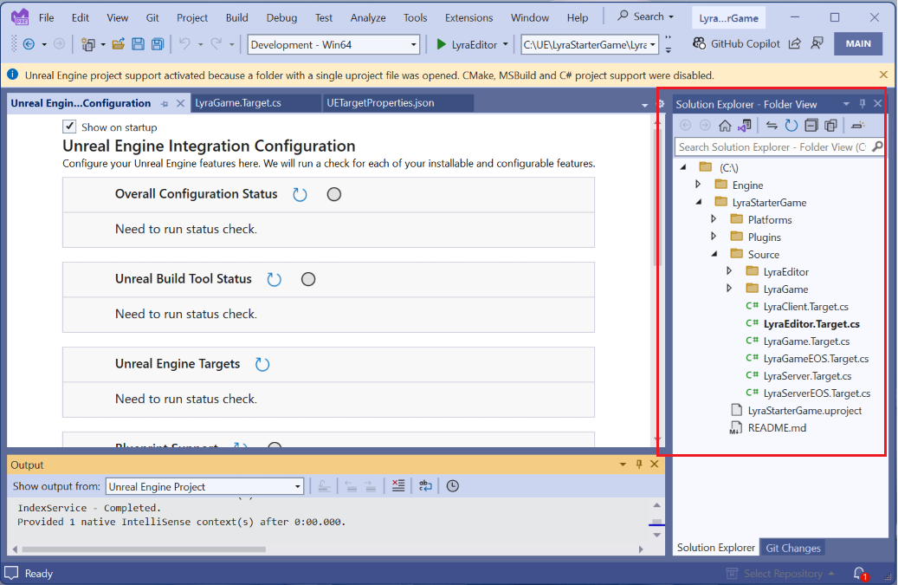The width and height of the screenshot is (898, 585).
Task: Start debugging with the green LyraEditor play button
Action: 466,44
